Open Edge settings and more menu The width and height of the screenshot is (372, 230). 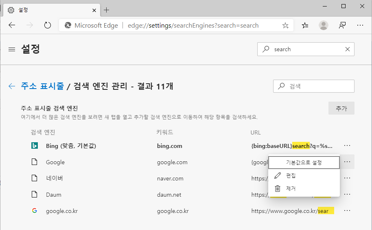coord(360,25)
